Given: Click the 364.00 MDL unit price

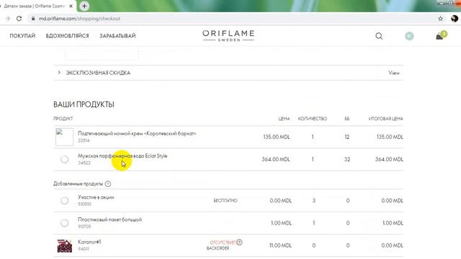Looking at the screenshot, I should (276, 159).
